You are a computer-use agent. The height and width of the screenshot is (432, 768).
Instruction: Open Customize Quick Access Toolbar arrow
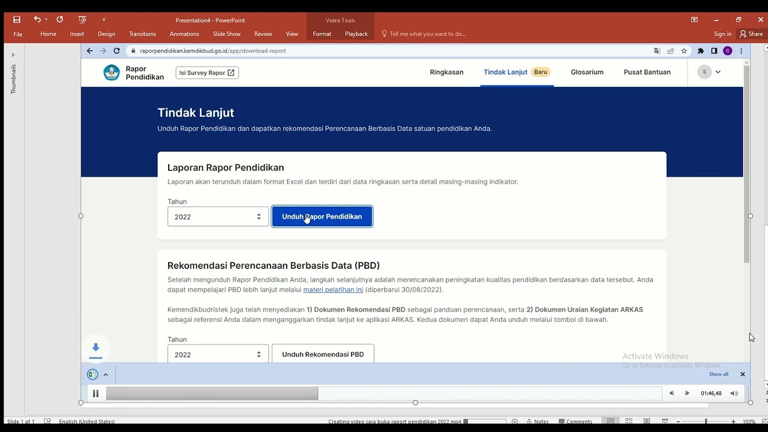pyautogui.click(x=104, y=20)
